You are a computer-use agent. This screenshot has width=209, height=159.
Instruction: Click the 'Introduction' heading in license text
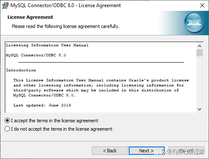(x=21, y=70)
